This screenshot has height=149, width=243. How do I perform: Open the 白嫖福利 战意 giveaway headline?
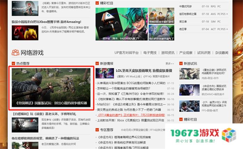point(44,114)
